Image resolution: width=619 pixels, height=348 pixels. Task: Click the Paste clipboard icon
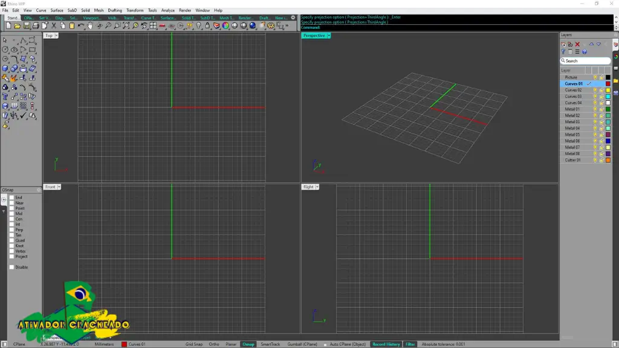(72, 25)
